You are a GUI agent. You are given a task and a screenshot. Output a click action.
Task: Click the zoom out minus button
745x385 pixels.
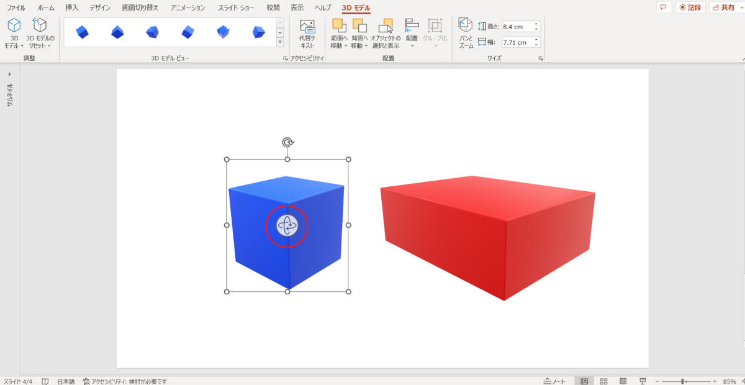(658, 381)
